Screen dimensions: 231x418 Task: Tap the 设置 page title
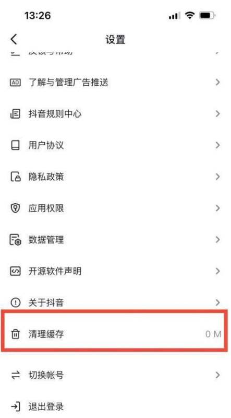tap(116, 40)
